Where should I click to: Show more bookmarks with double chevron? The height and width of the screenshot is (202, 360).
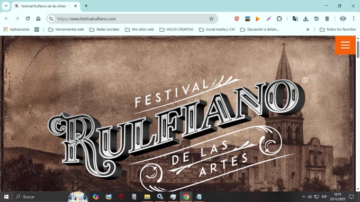coord(308,30)
